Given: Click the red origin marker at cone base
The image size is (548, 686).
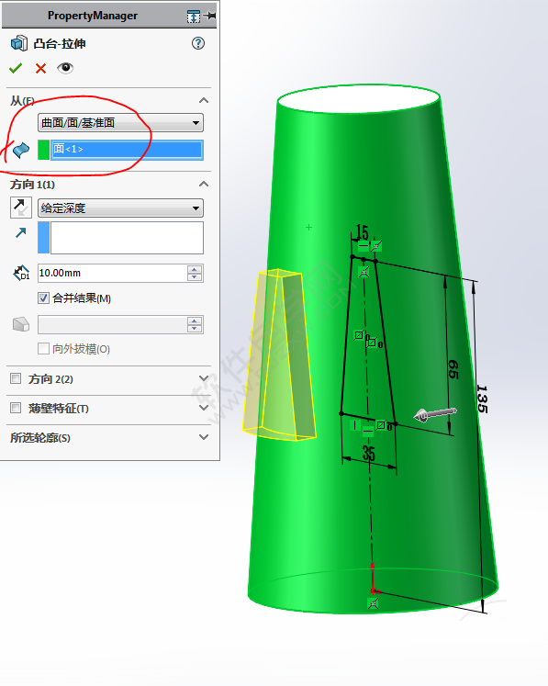Looking at the screenshot, I should (x=373, y=591).
